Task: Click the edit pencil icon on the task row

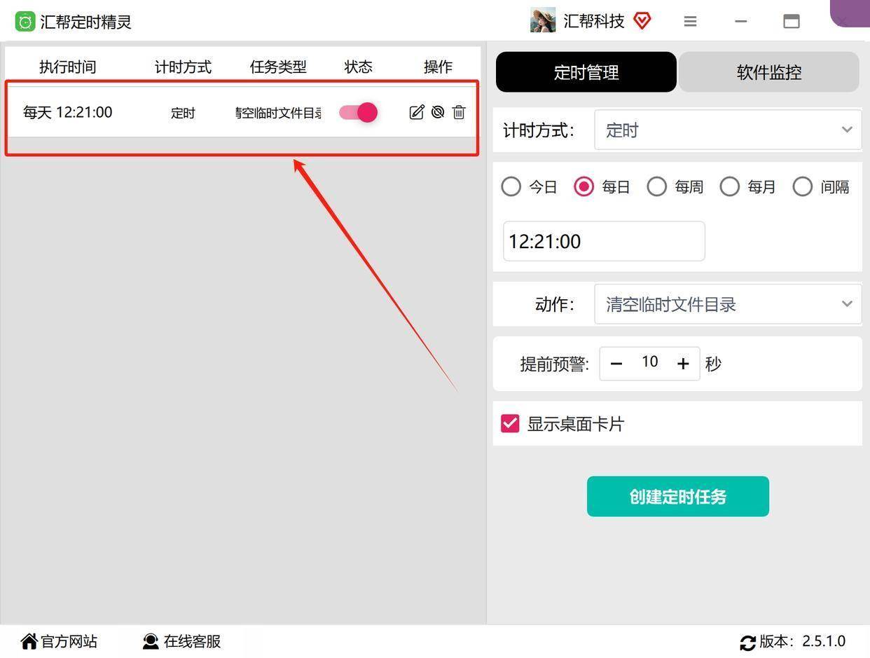Action: [x=417, y=112]
